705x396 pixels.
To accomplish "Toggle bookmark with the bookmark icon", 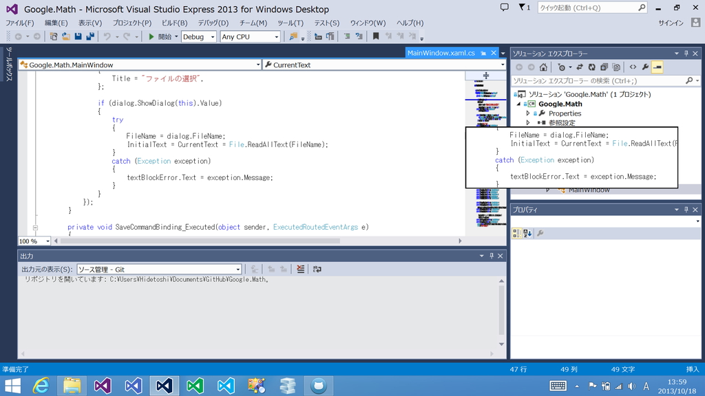I will (376, 37).
